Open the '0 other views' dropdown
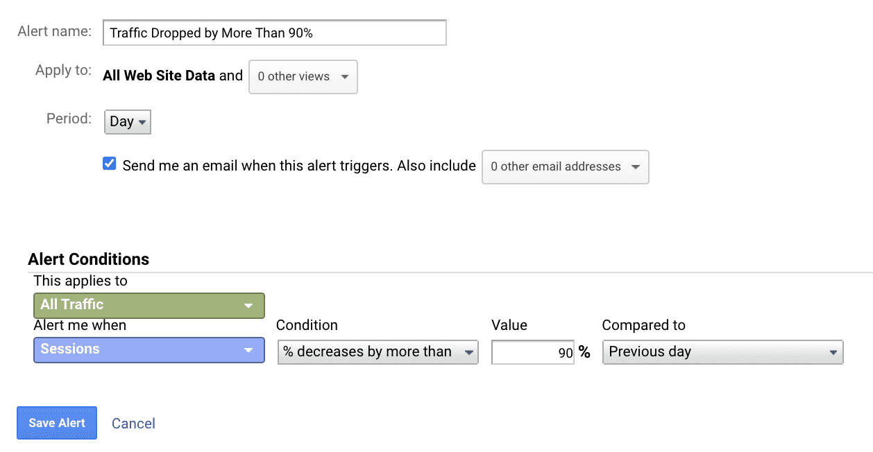 point(303,77)
